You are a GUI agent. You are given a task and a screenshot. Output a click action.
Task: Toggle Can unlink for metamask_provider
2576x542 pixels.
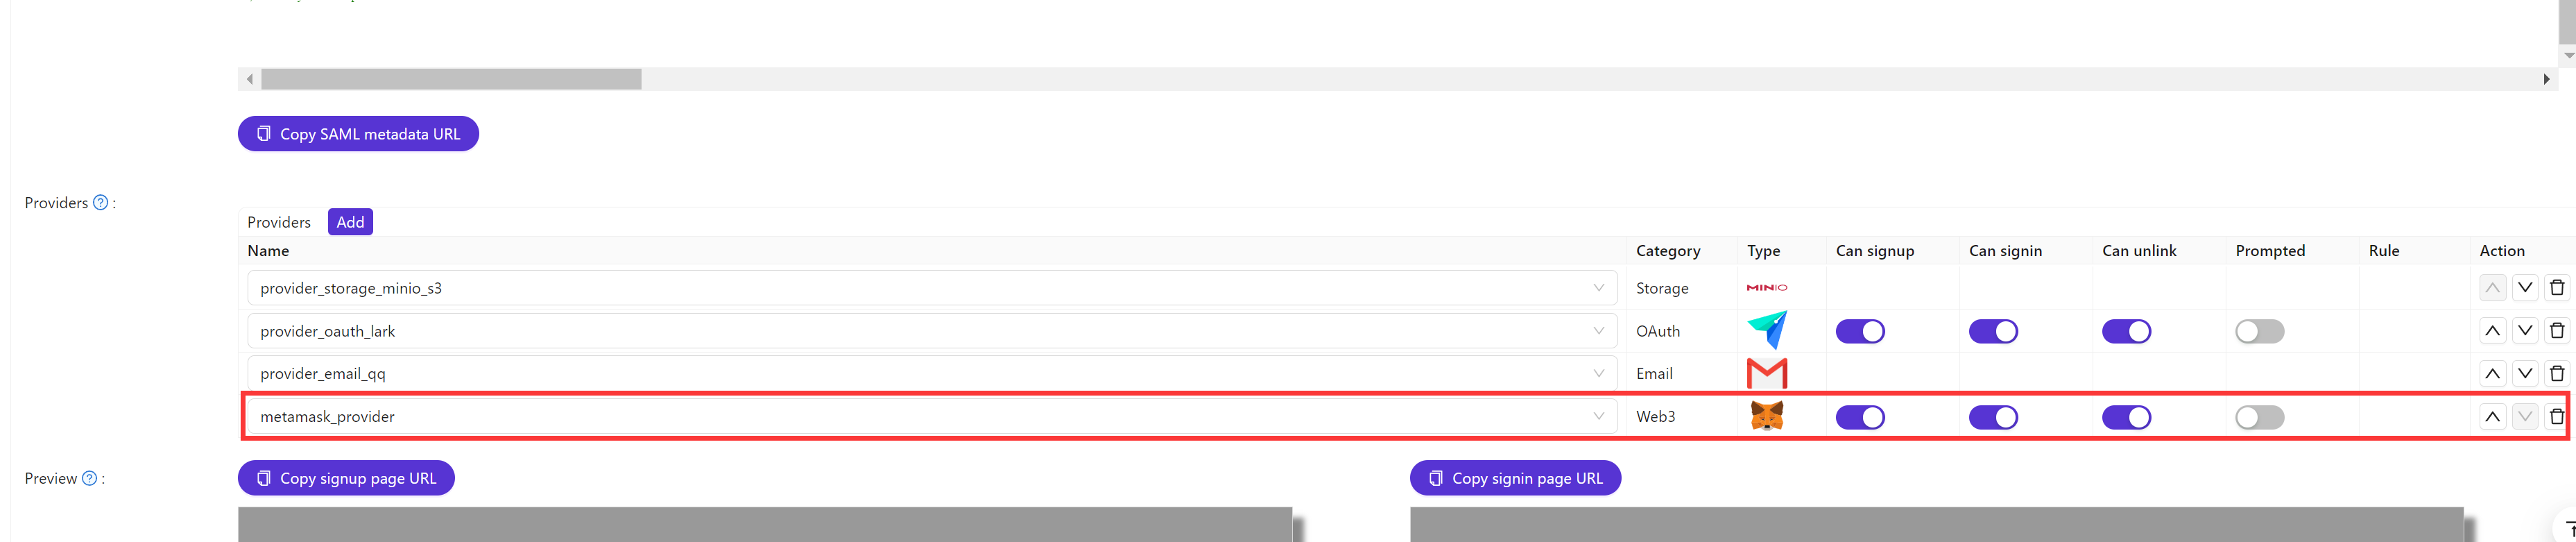click(2125, 418)
